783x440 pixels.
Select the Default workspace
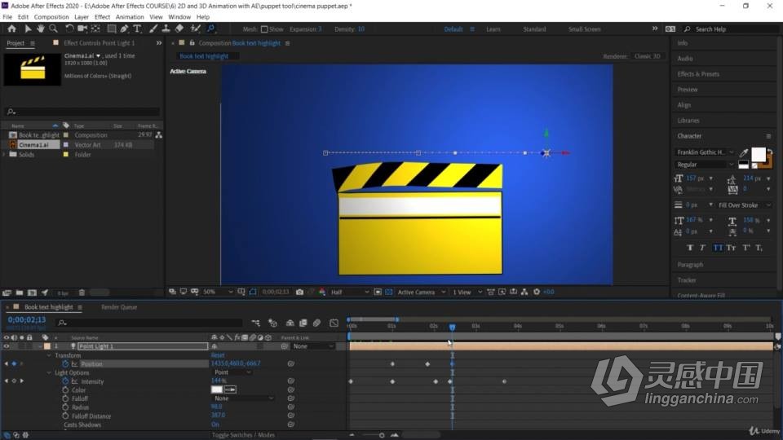coord(453,29)
